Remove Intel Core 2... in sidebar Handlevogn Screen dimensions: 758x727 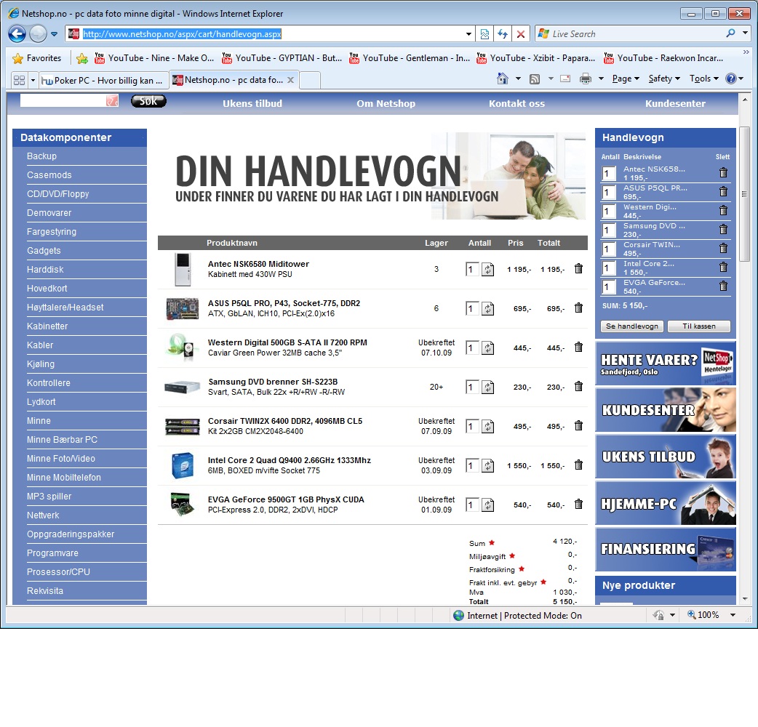point(723,267)
